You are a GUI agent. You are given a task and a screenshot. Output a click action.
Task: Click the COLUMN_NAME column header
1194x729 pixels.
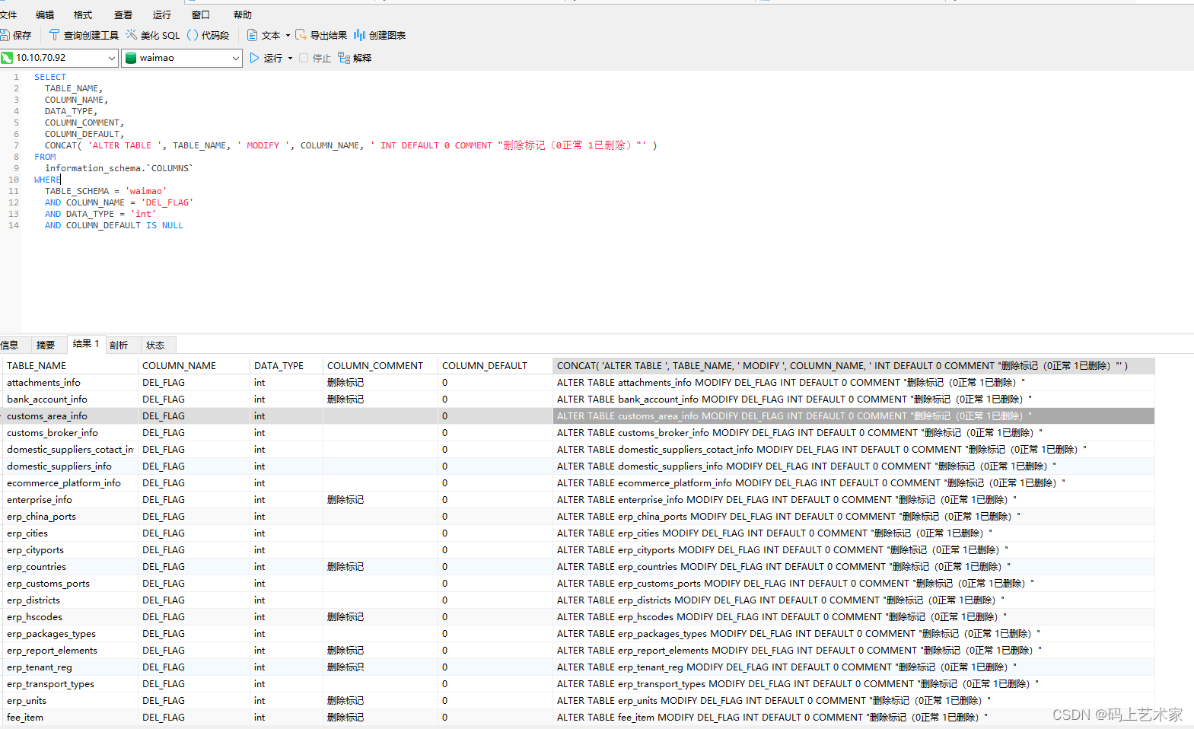pos(194,365)
